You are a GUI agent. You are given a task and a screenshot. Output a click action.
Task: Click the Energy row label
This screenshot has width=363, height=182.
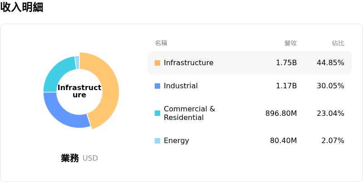(177, 141)
